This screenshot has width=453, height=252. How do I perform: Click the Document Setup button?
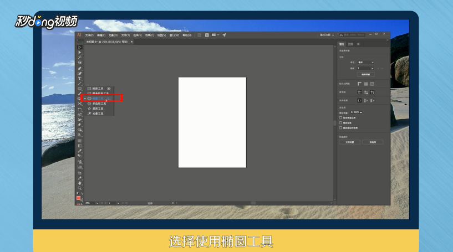point(350,142)
